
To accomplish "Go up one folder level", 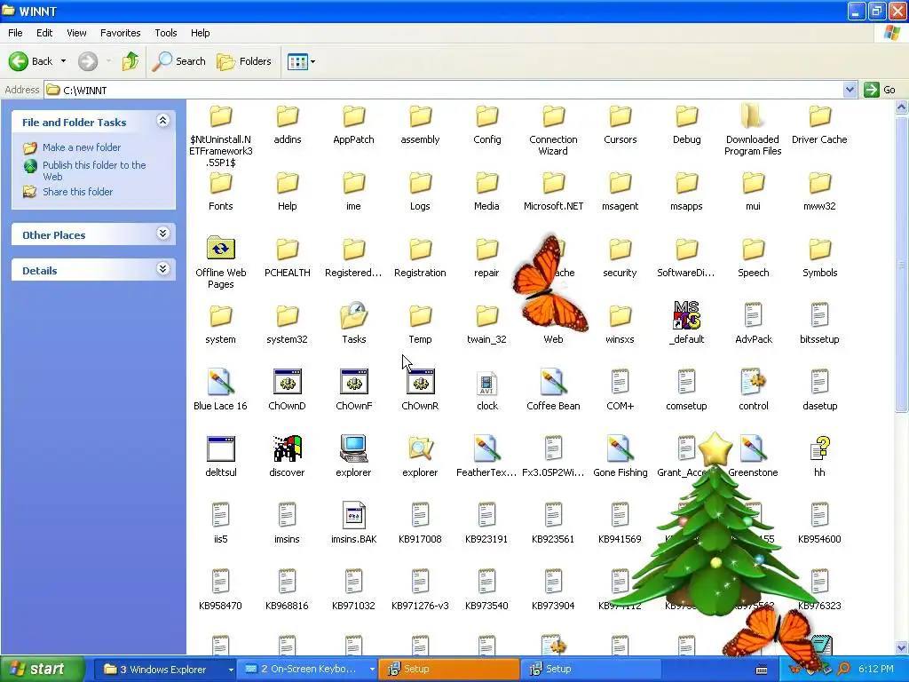I will tap(130, 61).
